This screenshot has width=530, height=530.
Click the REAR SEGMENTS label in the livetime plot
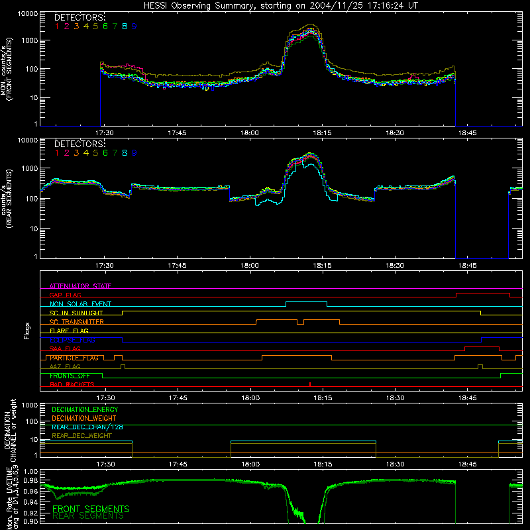click(88, 516)
